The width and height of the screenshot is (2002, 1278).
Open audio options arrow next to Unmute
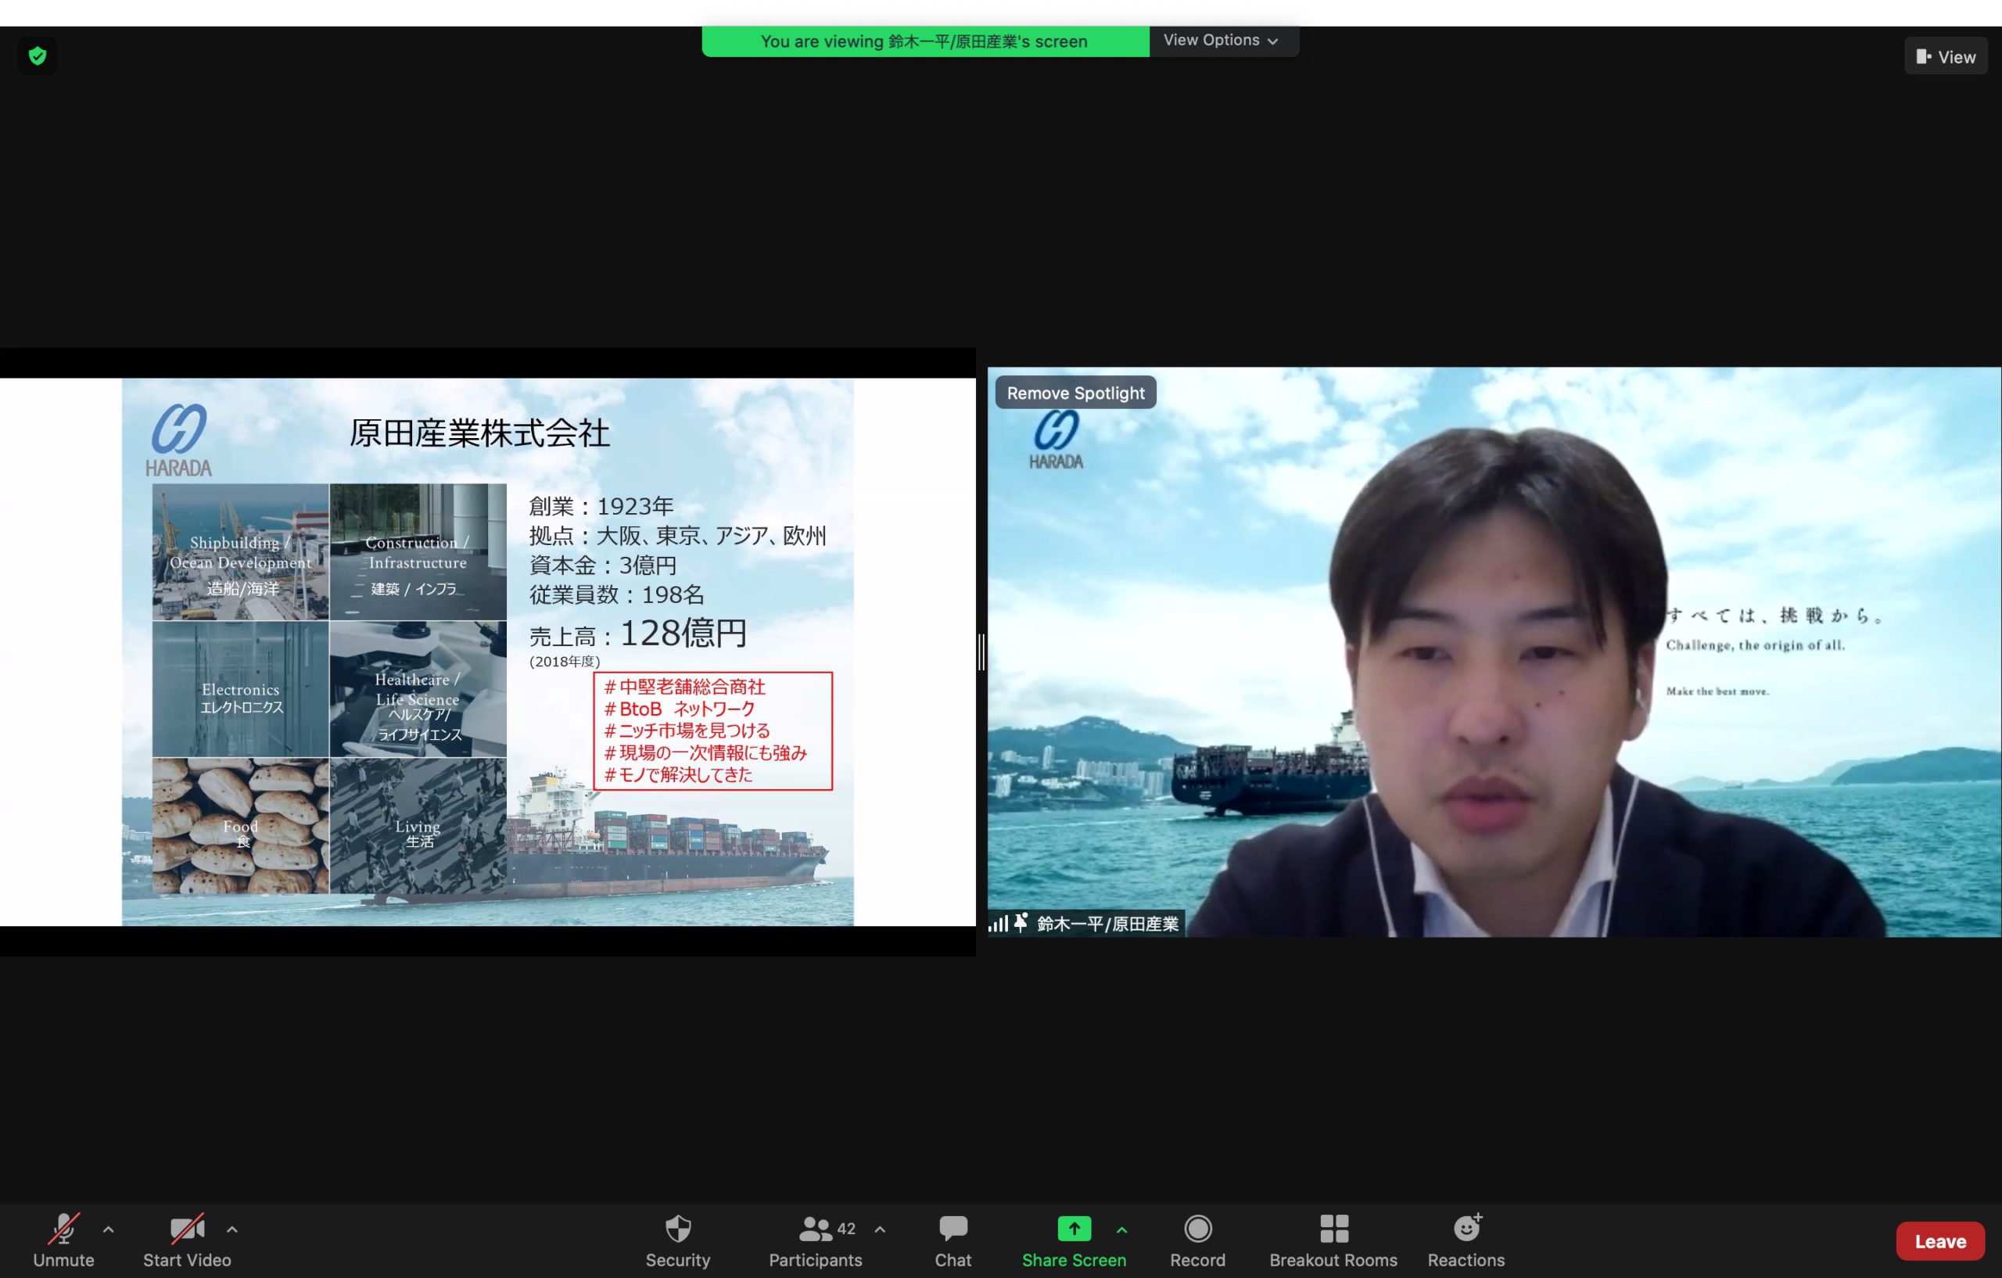108,1229
